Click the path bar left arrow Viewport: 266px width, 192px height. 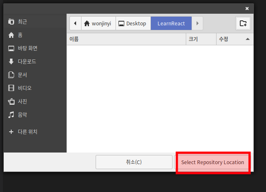pos(76,23)
